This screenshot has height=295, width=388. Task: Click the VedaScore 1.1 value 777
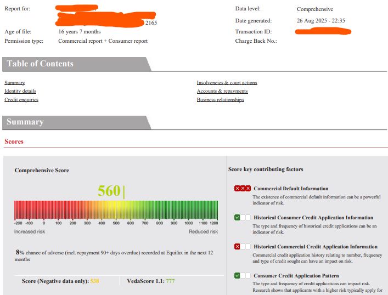pyautogui.click(x=170, y=281)
